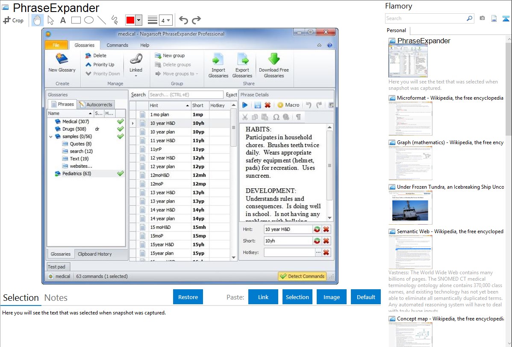Screen dimensions: 512x347
Task: Choose the text annotation tool
Action: (63, 20)
